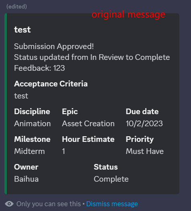Click the embed title 'test'
This screenshot has height=211, width=191.
22,30
